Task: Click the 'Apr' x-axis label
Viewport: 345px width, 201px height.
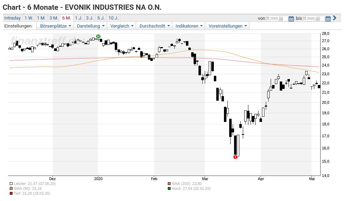Action: click(261, 179)
